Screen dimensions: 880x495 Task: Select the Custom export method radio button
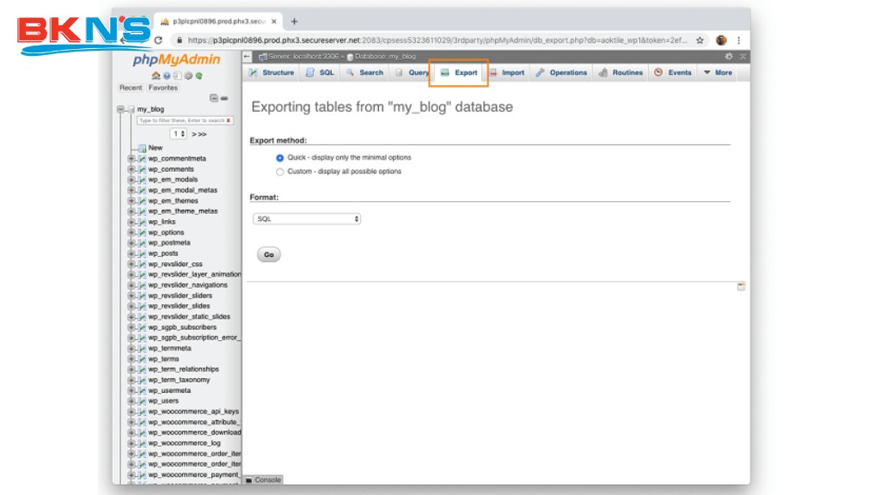(280, 172)
